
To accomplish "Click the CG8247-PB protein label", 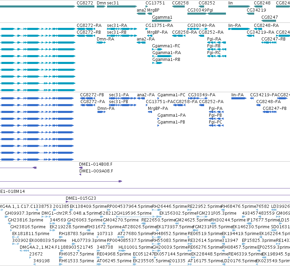I will [275, 109].
